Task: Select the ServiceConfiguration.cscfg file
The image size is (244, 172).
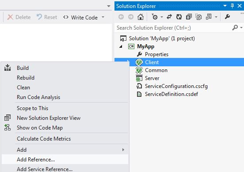Action: click(176, 86)
